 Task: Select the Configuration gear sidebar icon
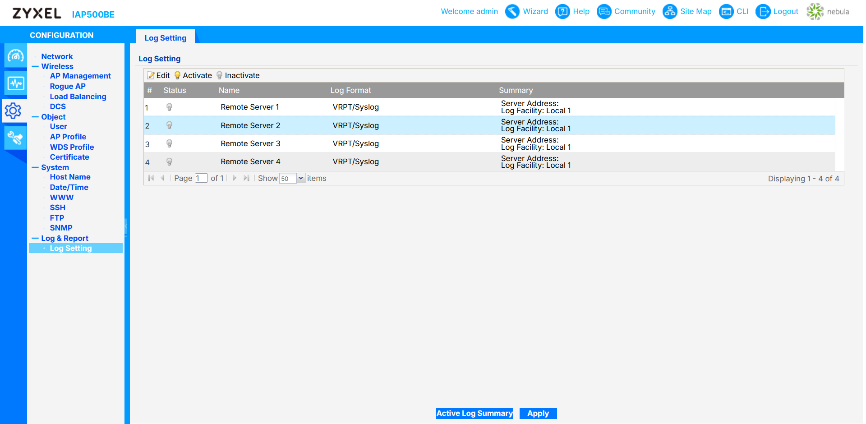(x=14, y=111)
